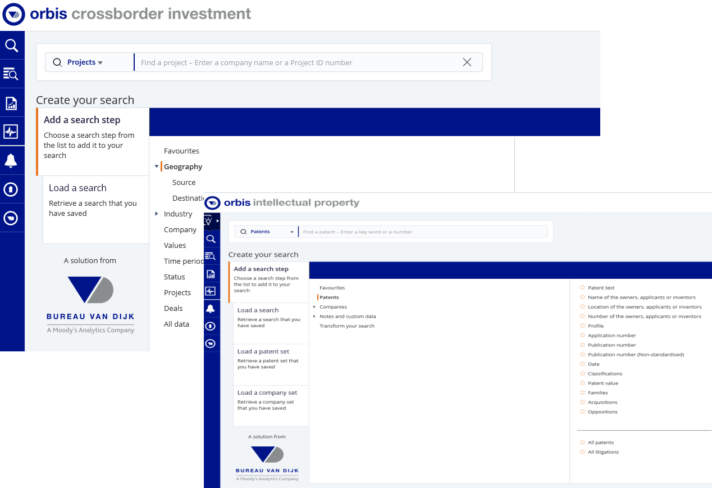This screenshot has width=712, height=488.
Task: Click the Orbis product icon in Crossborder Investment sidebar
Action: pyautogui.click(x=12, y=218)
